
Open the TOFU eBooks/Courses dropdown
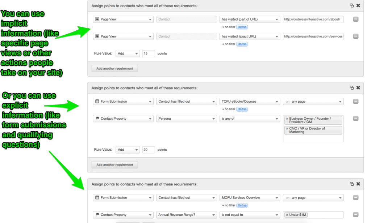pos(250,102)
